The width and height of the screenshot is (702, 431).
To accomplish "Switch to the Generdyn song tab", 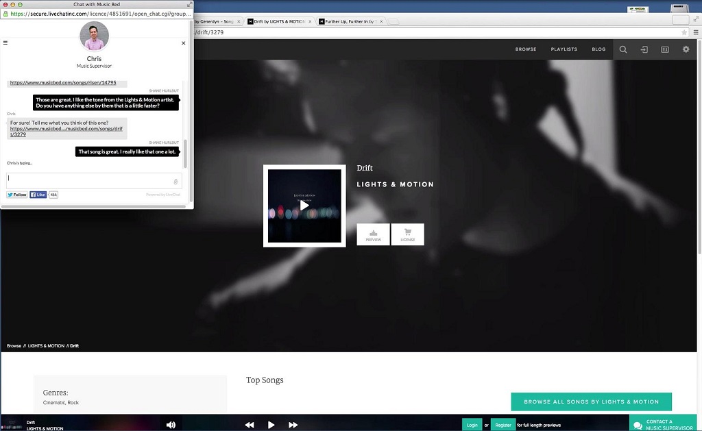I will pyautogui.click(x=216, y=21).
